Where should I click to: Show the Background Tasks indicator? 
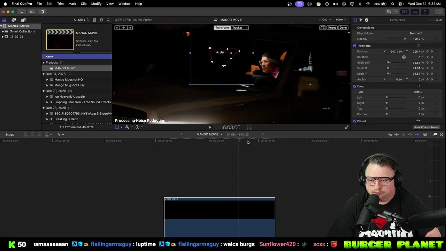pyautogui.click(x=43, y=12)
